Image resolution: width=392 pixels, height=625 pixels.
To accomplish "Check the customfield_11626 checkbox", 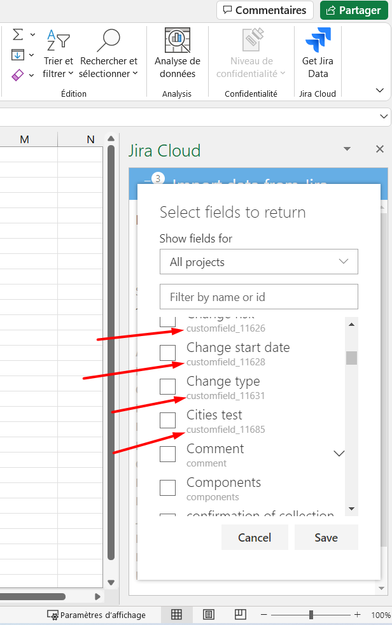I will pos(168,321).
